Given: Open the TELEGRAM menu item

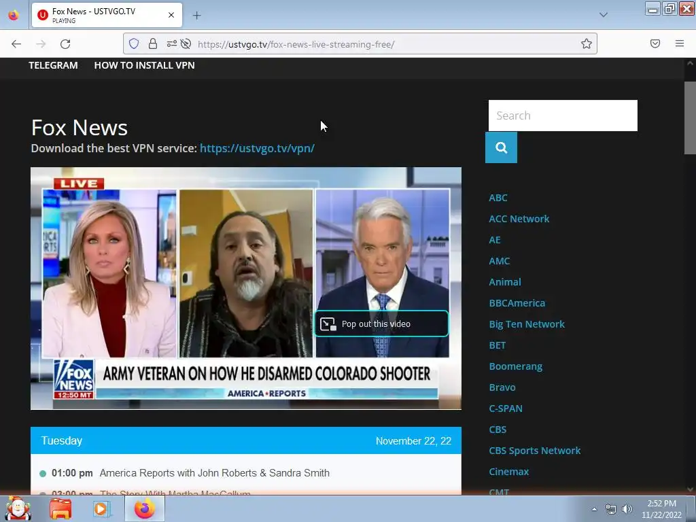Looking at the screenshot, I should [53, 65].
